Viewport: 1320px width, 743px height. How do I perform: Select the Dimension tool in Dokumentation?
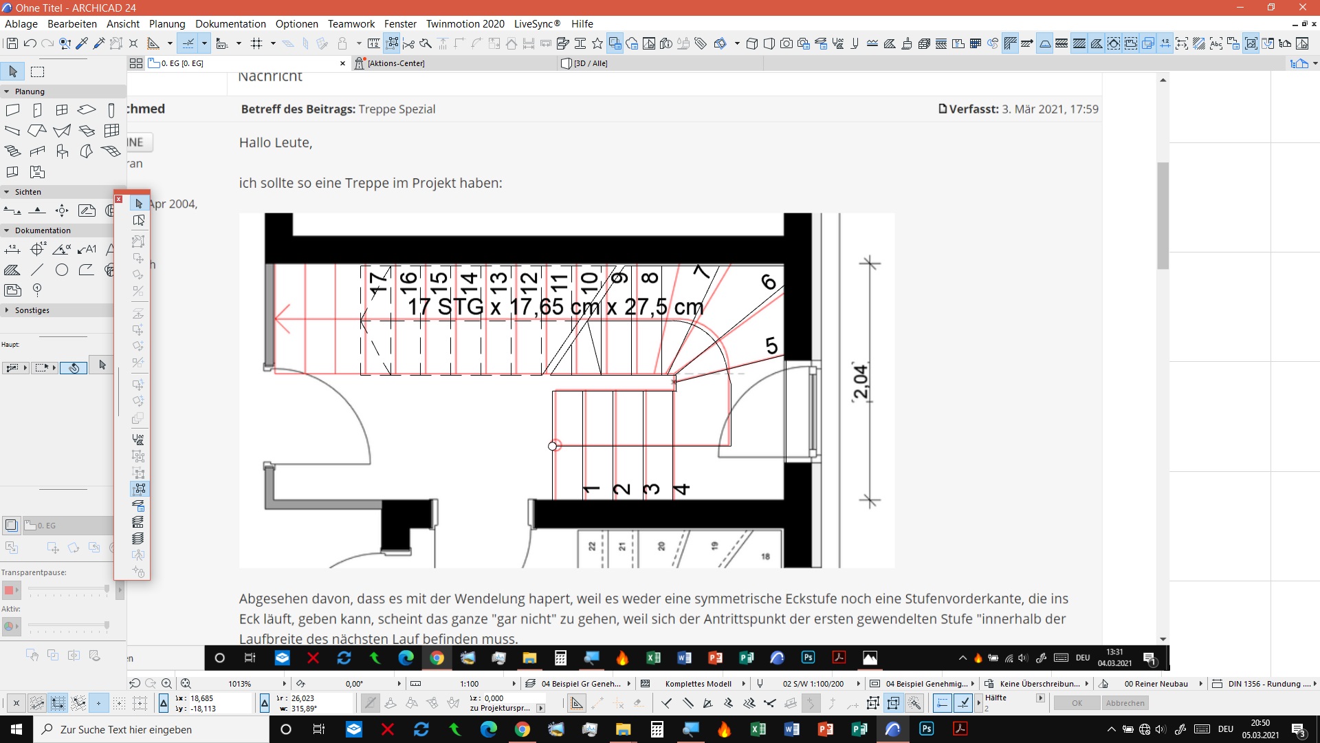click(x=12, y=250)
